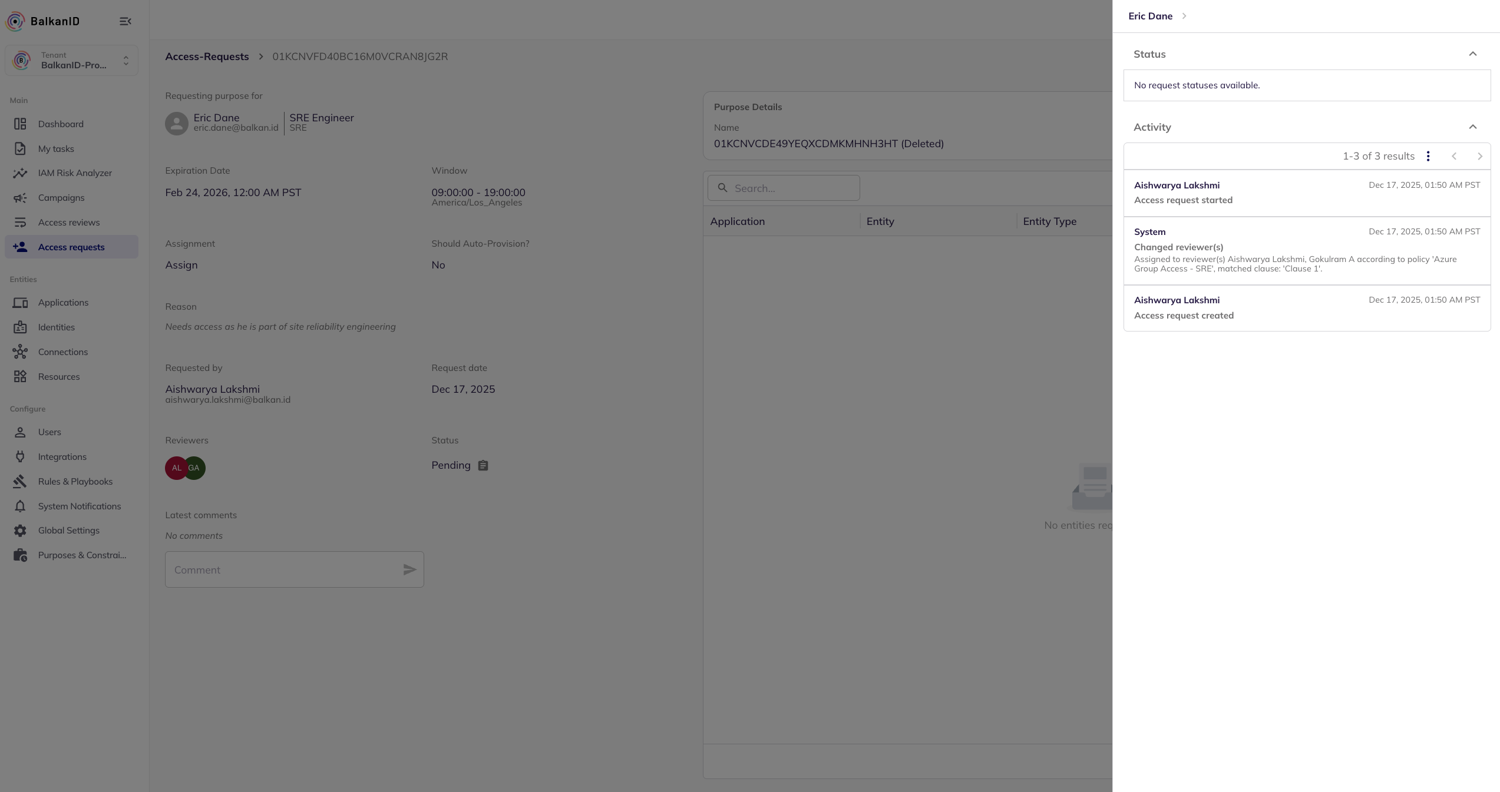
Task: Collapse the Status section
Action: click(x=1472, y=54)
